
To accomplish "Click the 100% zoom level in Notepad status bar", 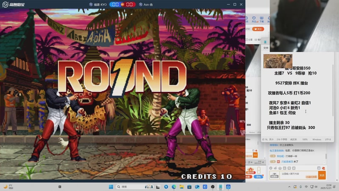I will (x=305, y=140).
